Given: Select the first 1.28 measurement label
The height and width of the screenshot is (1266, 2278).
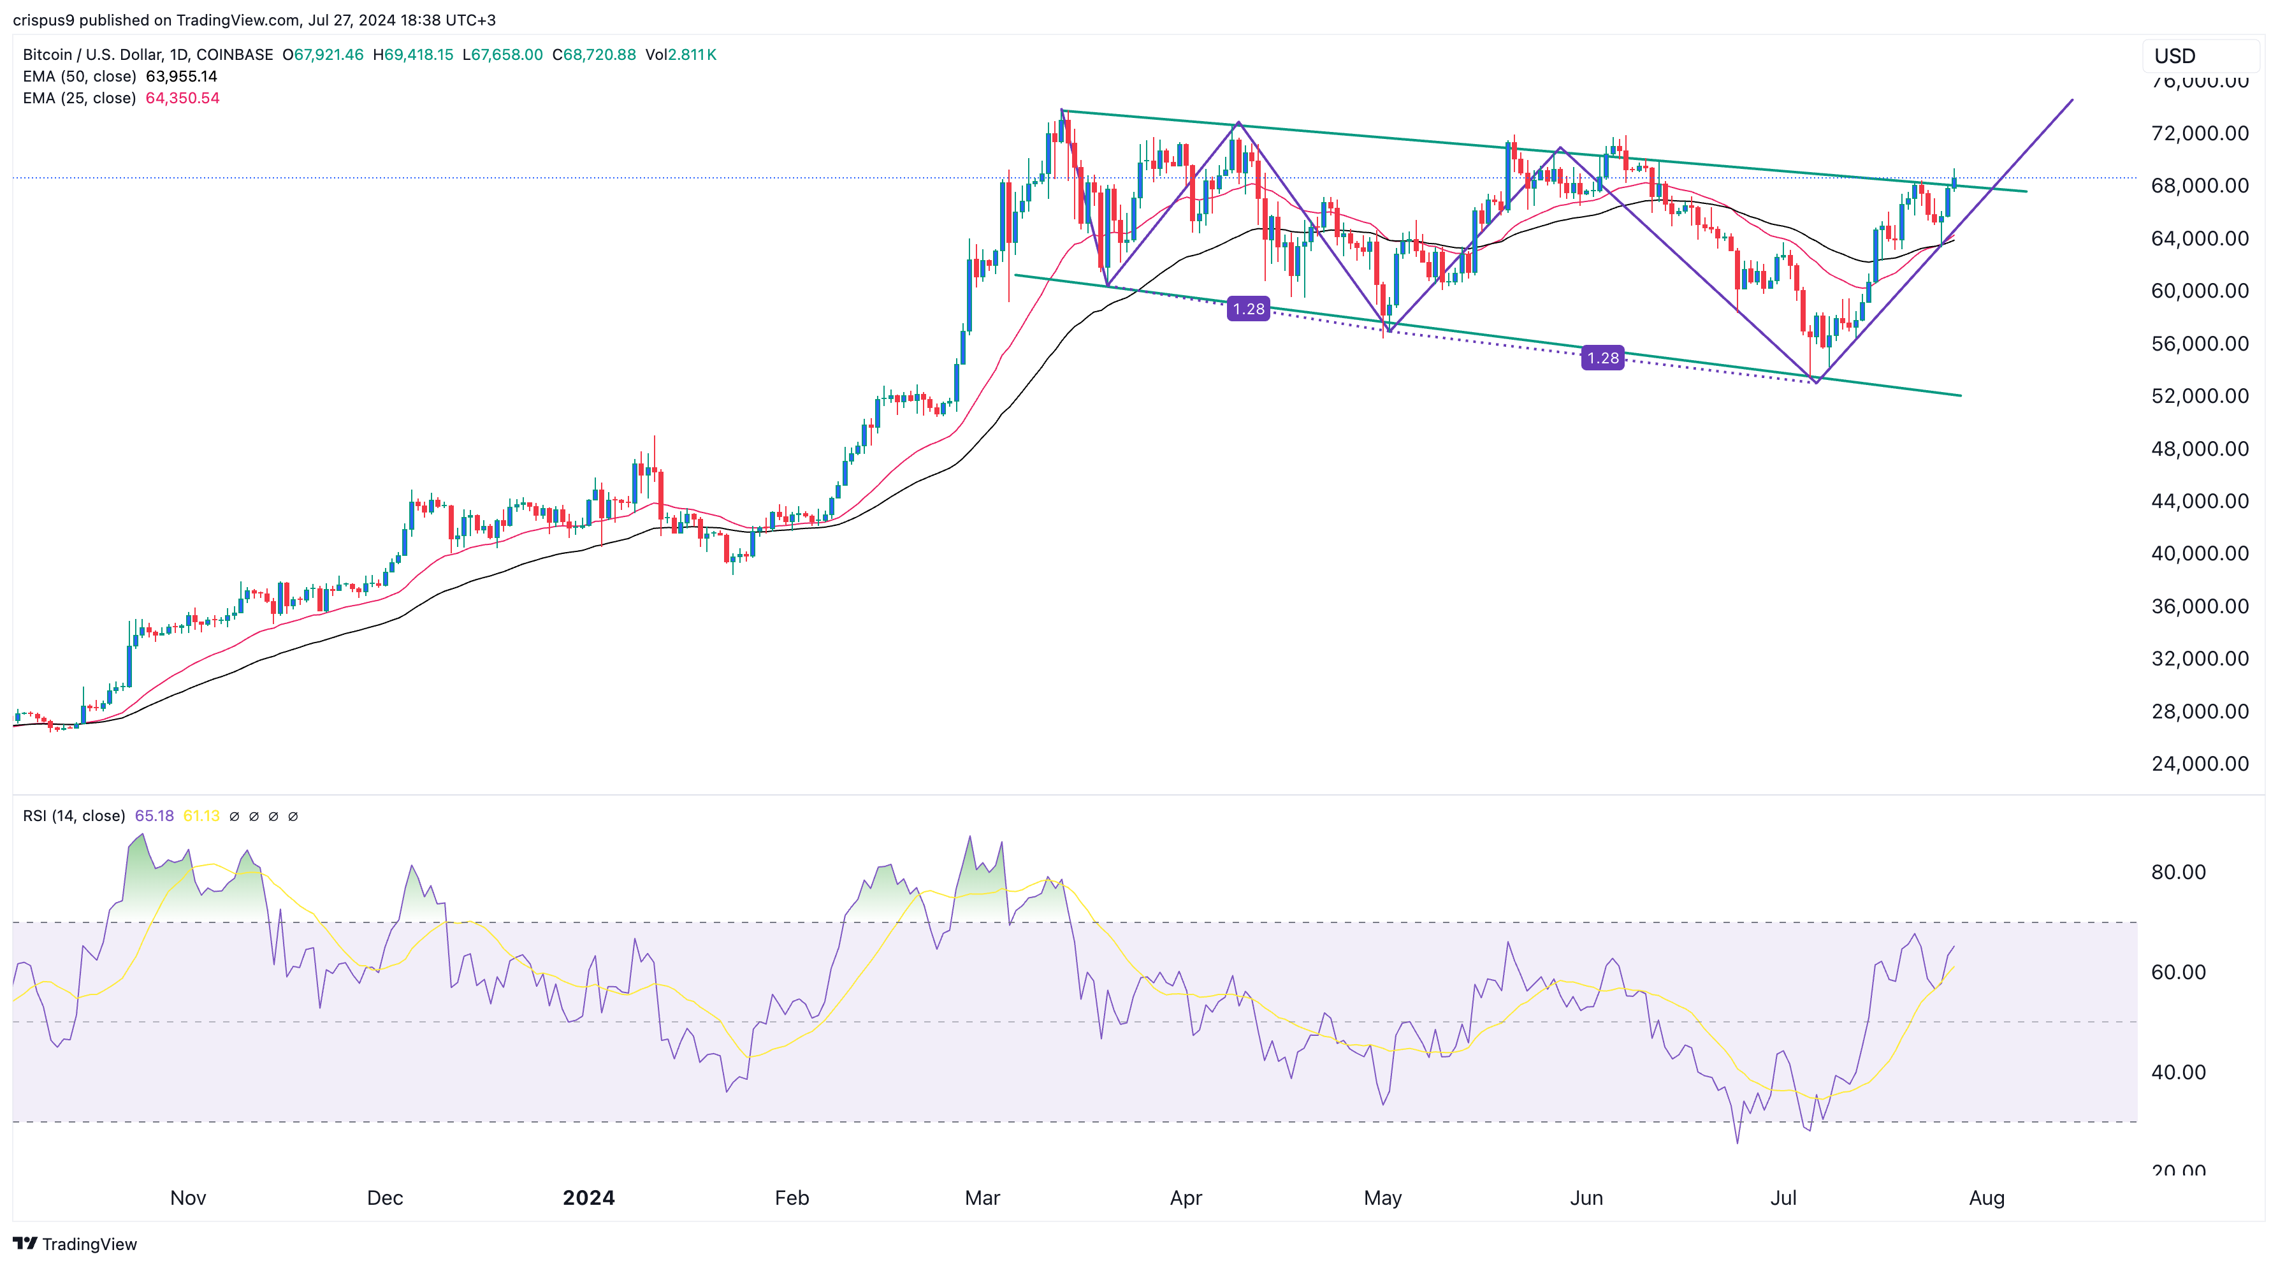Looking at the screenshot, I should coord(1248,309).
